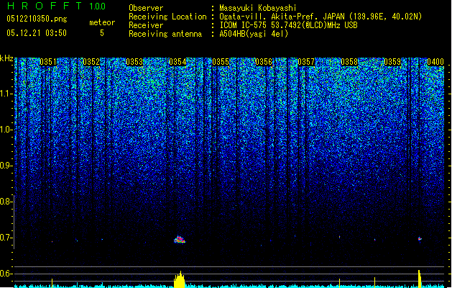Select observer name Masayuki Kobayashi
452x288 pixels.
258,8
